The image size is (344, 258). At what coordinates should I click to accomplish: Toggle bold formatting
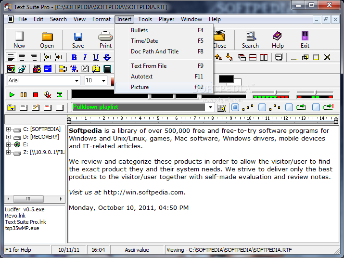pyautogui.click(x=74, y=57)
